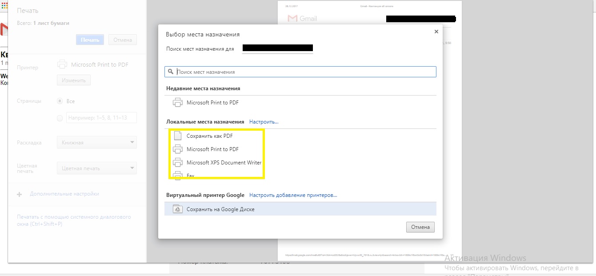The image size is (596, 276).
Task: Open the Раскладка Книжная dropdown
Action: click(x=97, y=143)
